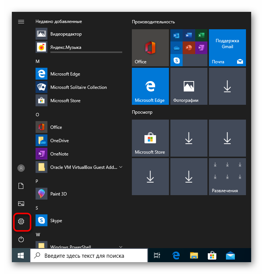Open the large Office tile
Screen dimensions: 263x274
pos(150,48)
